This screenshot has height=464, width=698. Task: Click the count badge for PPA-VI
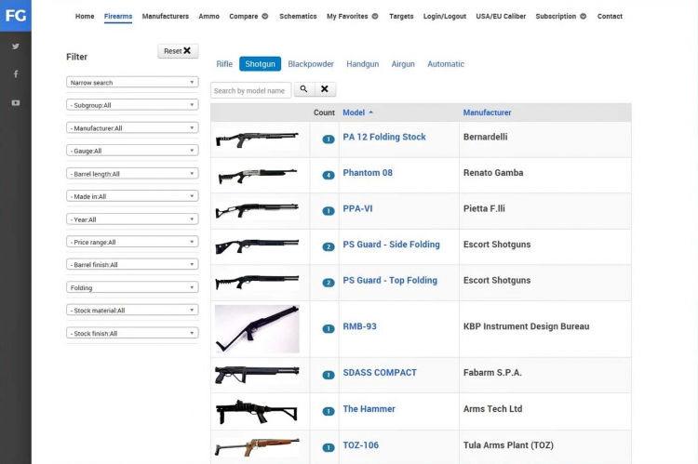click(x=329, y=211)
